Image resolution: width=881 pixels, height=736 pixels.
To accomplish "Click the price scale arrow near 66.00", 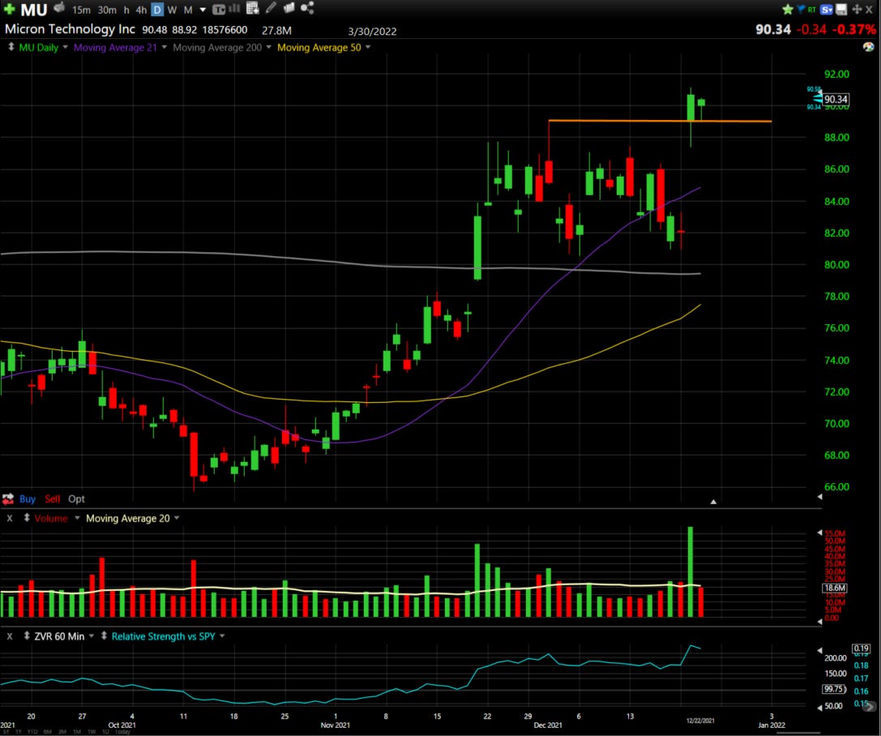I will coord(819,497).
